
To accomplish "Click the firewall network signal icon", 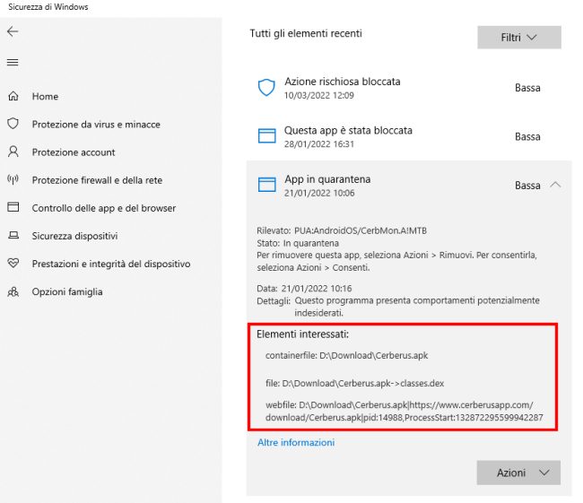I will point(13,179).
